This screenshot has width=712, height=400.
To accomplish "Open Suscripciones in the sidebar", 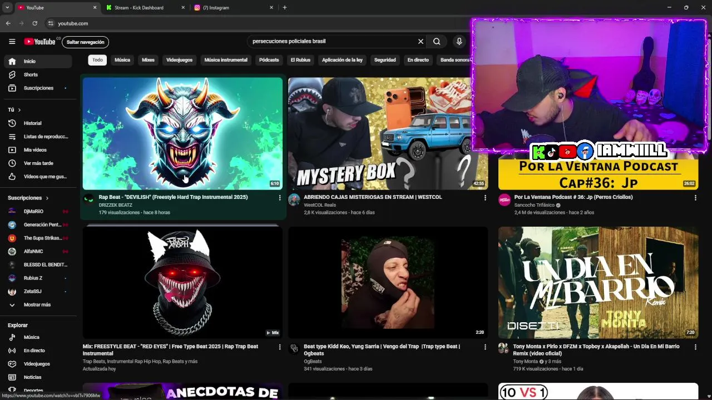I will click(x=38, y=88).
